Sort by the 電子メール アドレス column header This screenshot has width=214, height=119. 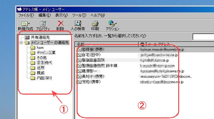[176, 44]
